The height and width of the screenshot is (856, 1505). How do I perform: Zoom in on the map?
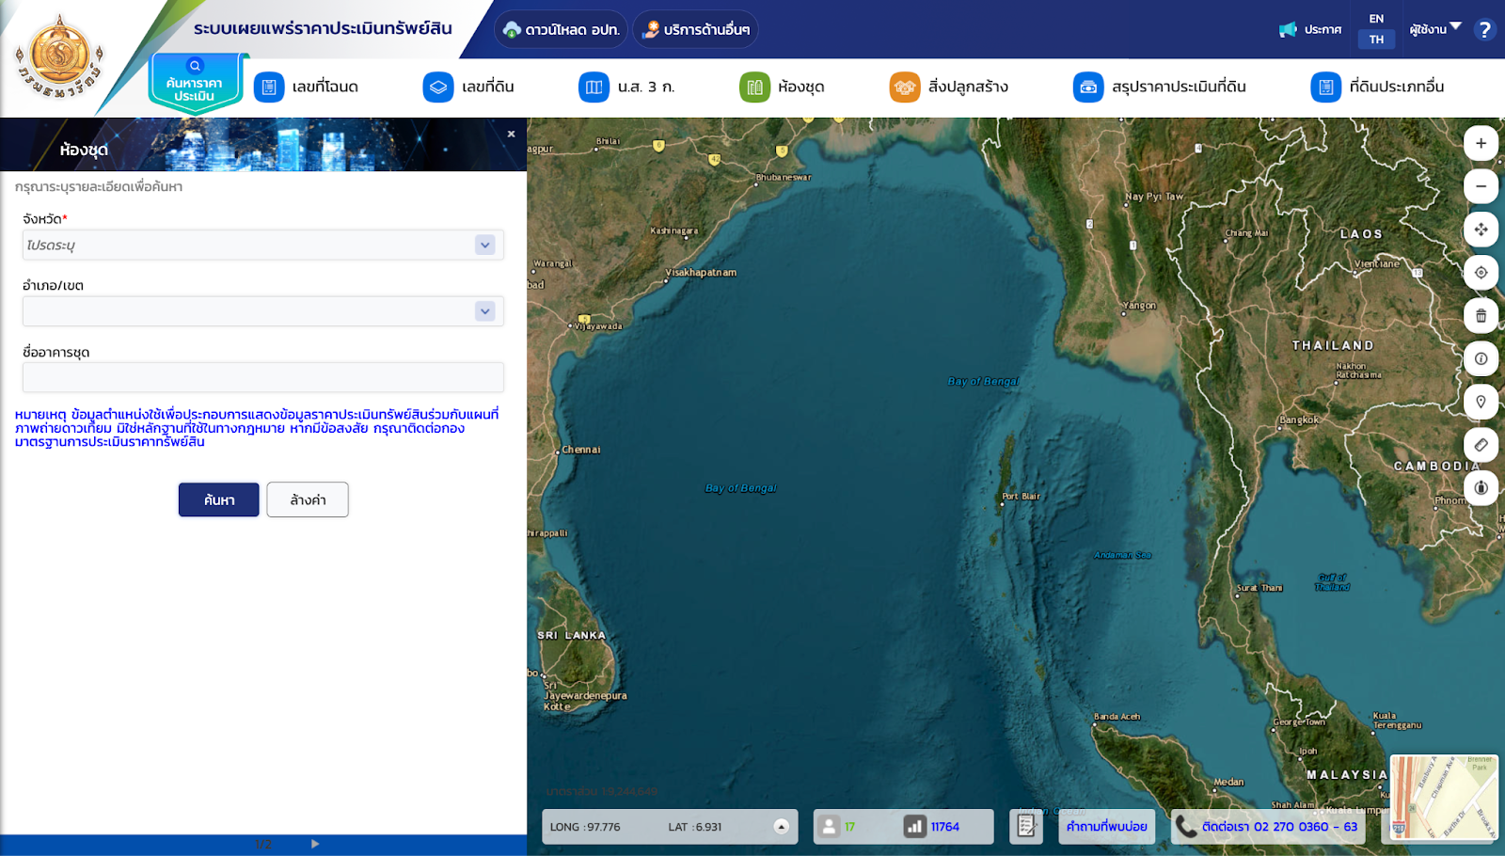tap(1481, 144)
